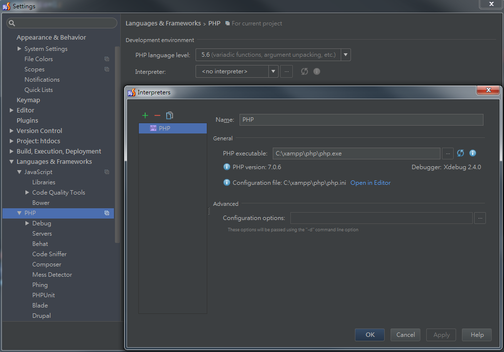The width and height of the screenshot is (504, 352).
Task: Select PHPUnit settings item
Action: [44, 295]
